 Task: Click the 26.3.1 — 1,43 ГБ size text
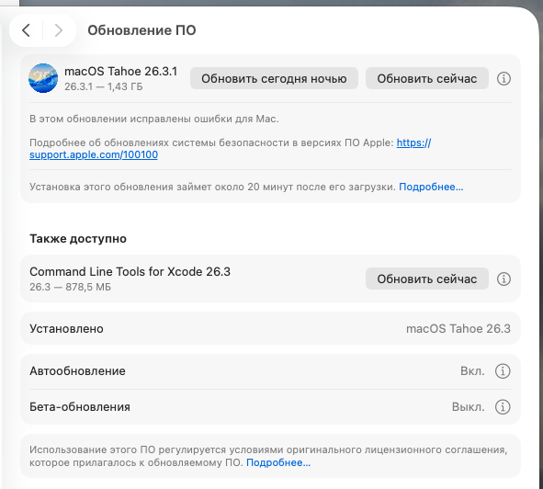(104, 86)
